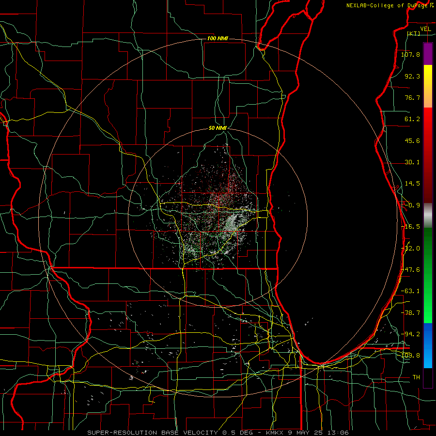Click the yellow-orange segment of velocity color bar
The height and width of the screenshot is (436, 436).
[428, 86]
